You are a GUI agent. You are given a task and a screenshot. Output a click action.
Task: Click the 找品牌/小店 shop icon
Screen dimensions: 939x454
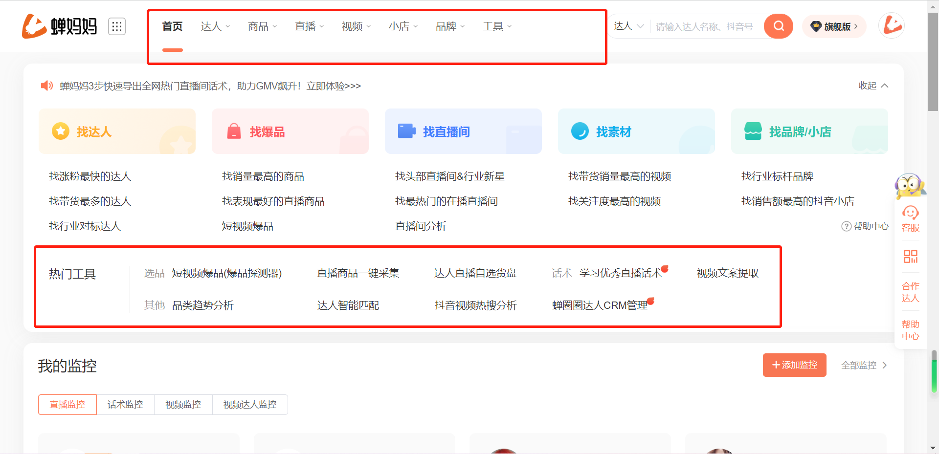(x=753, y=131)
